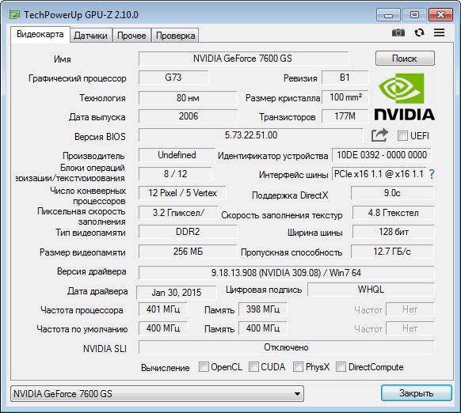Toggle the CUDA checkbox
This screenshot has height=413, width=461.
[253, 366]
